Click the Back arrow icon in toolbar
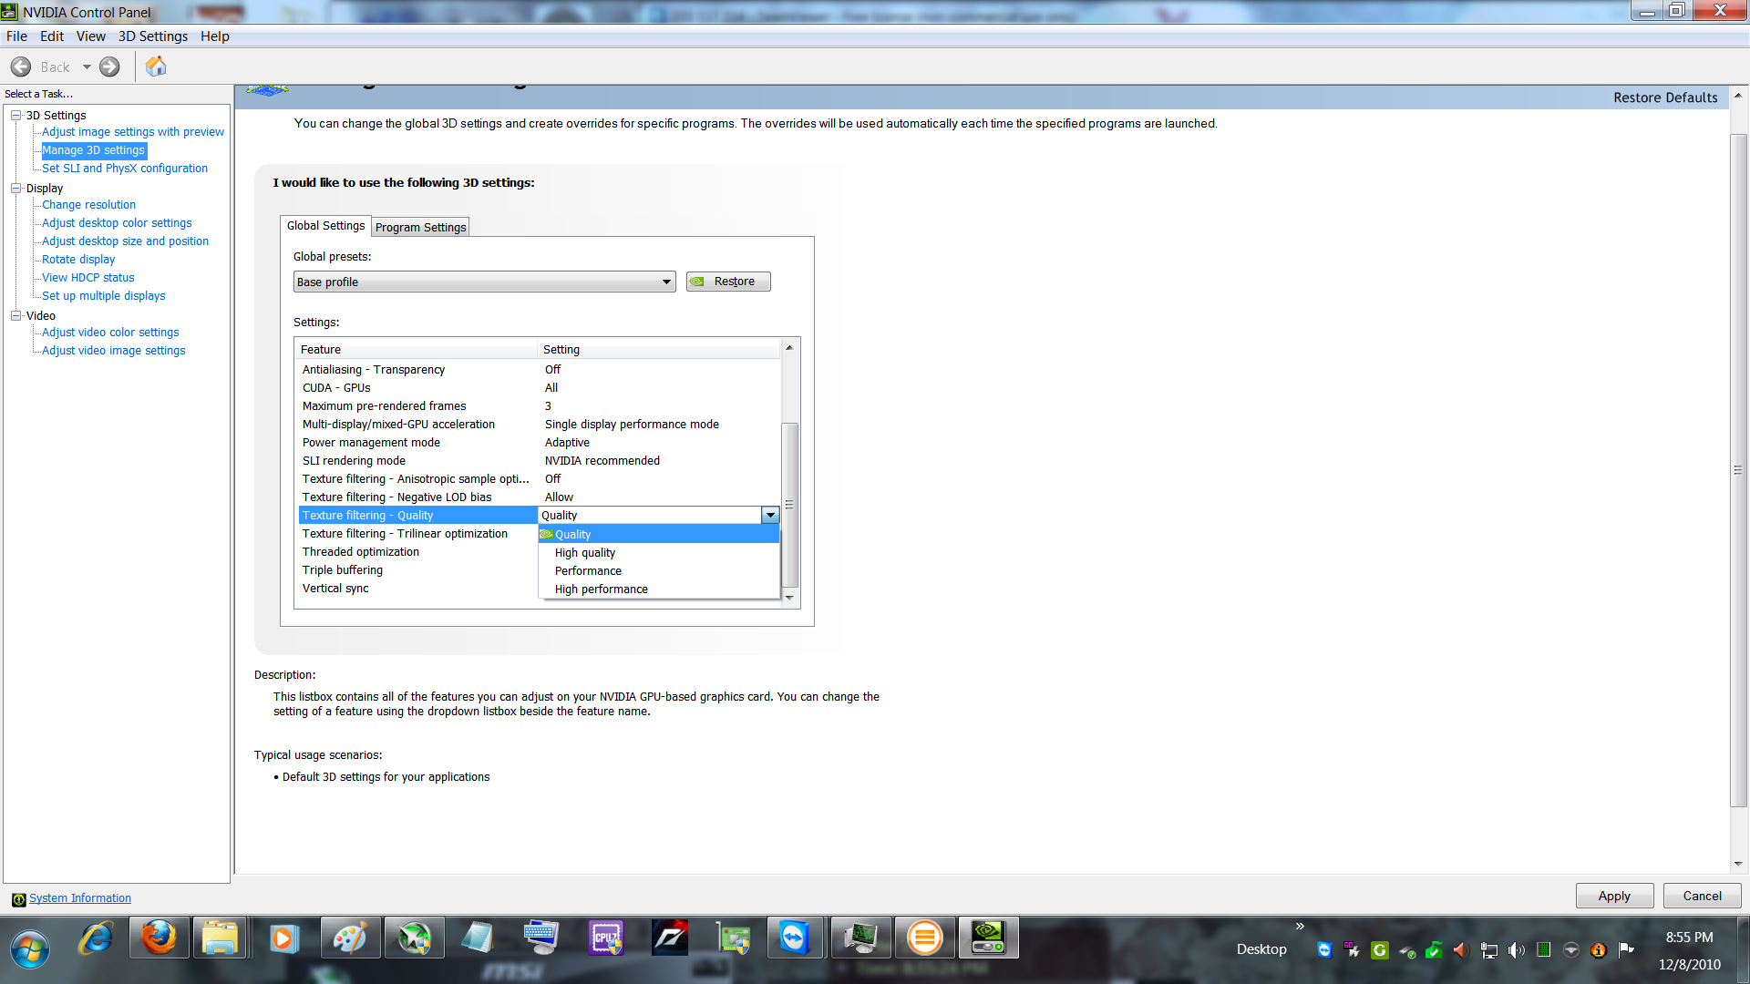This screenshot has width=1750, height=984. point(21,67)
